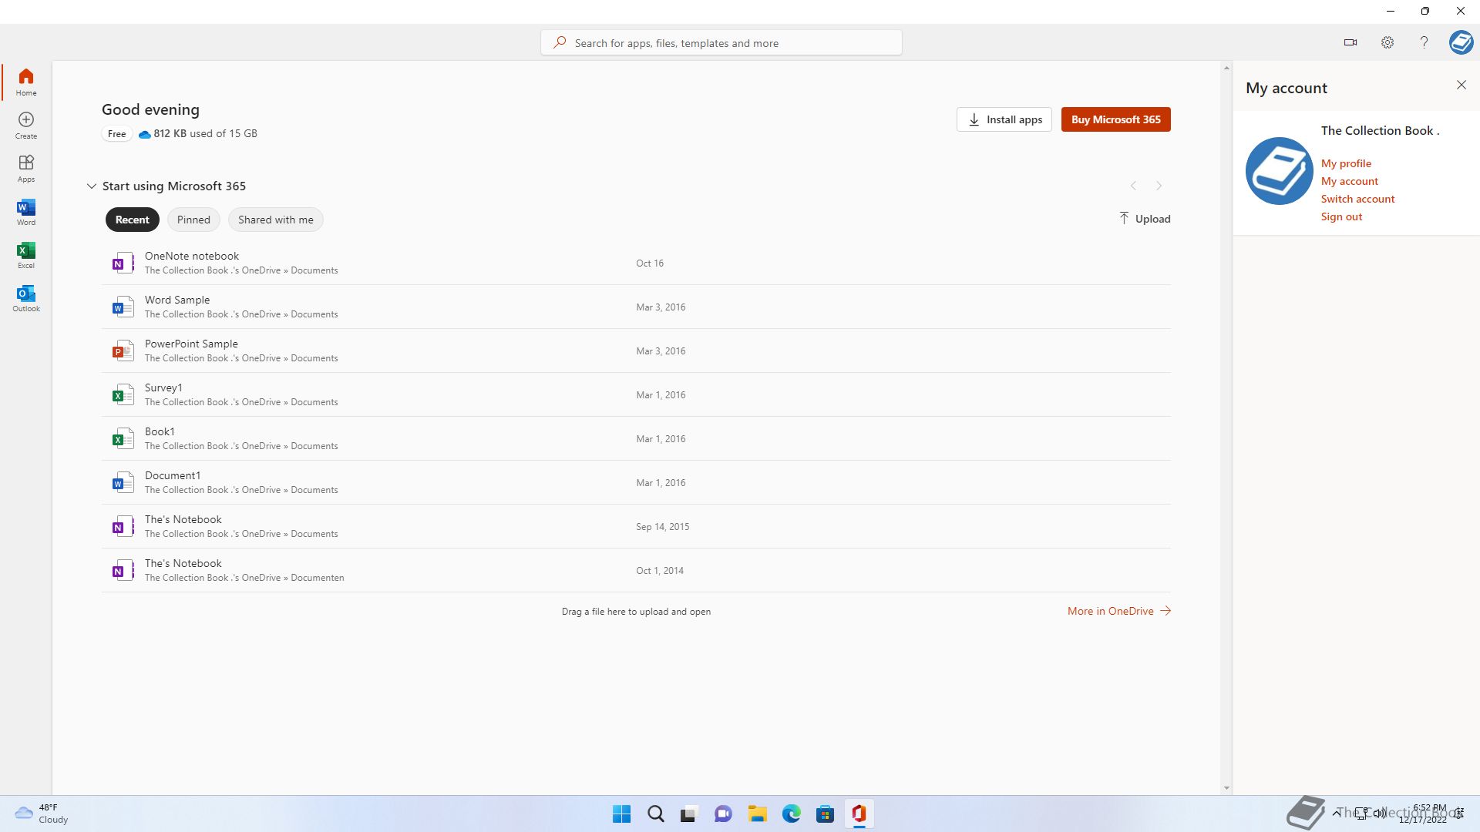Image resolution: width=1480 pixels, height=832 pixels.
Task: Click the previous arrow in Start using section
Action: [1133, 186]
